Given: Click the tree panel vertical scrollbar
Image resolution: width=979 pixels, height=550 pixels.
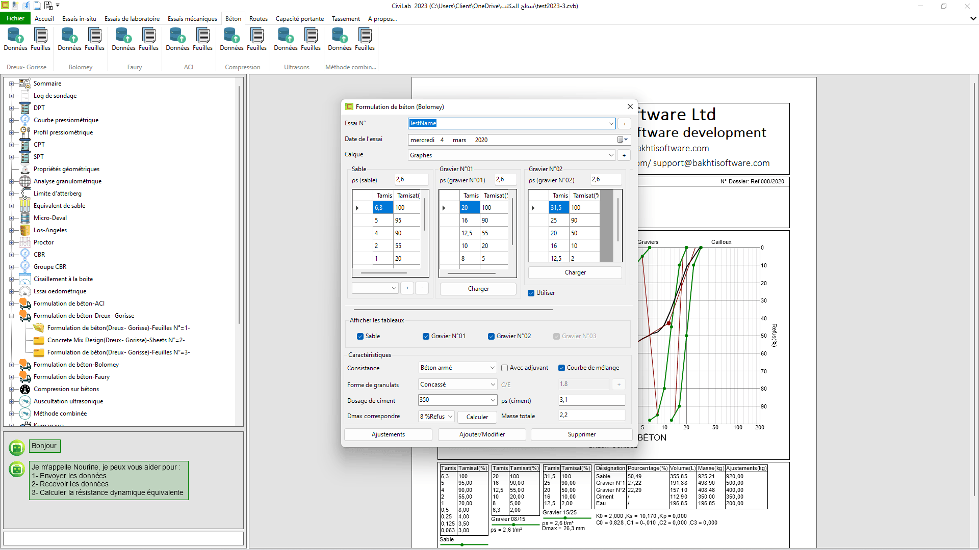Looking at the screenshot, I should [239, 204].
